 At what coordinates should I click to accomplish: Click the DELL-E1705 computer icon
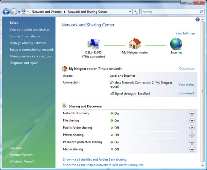tap(94, 44)
